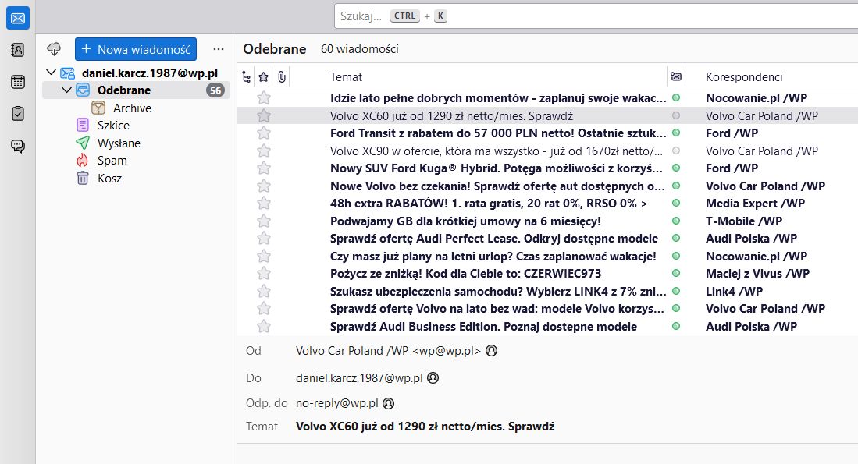
Task: Open message 'Podwajamy GB dla krótkiej umowy'
Action: (465, 221)
